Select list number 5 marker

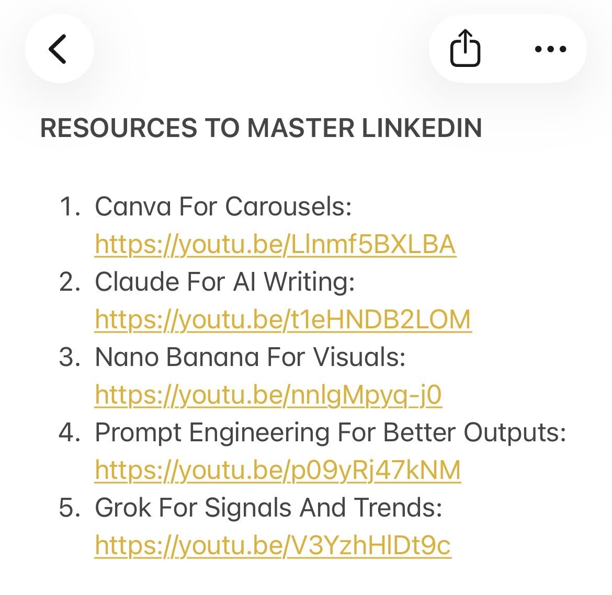70,508
